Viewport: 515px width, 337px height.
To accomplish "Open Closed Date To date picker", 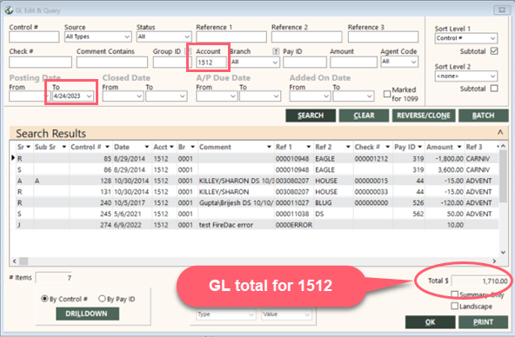I will click(x=183, y=96).
